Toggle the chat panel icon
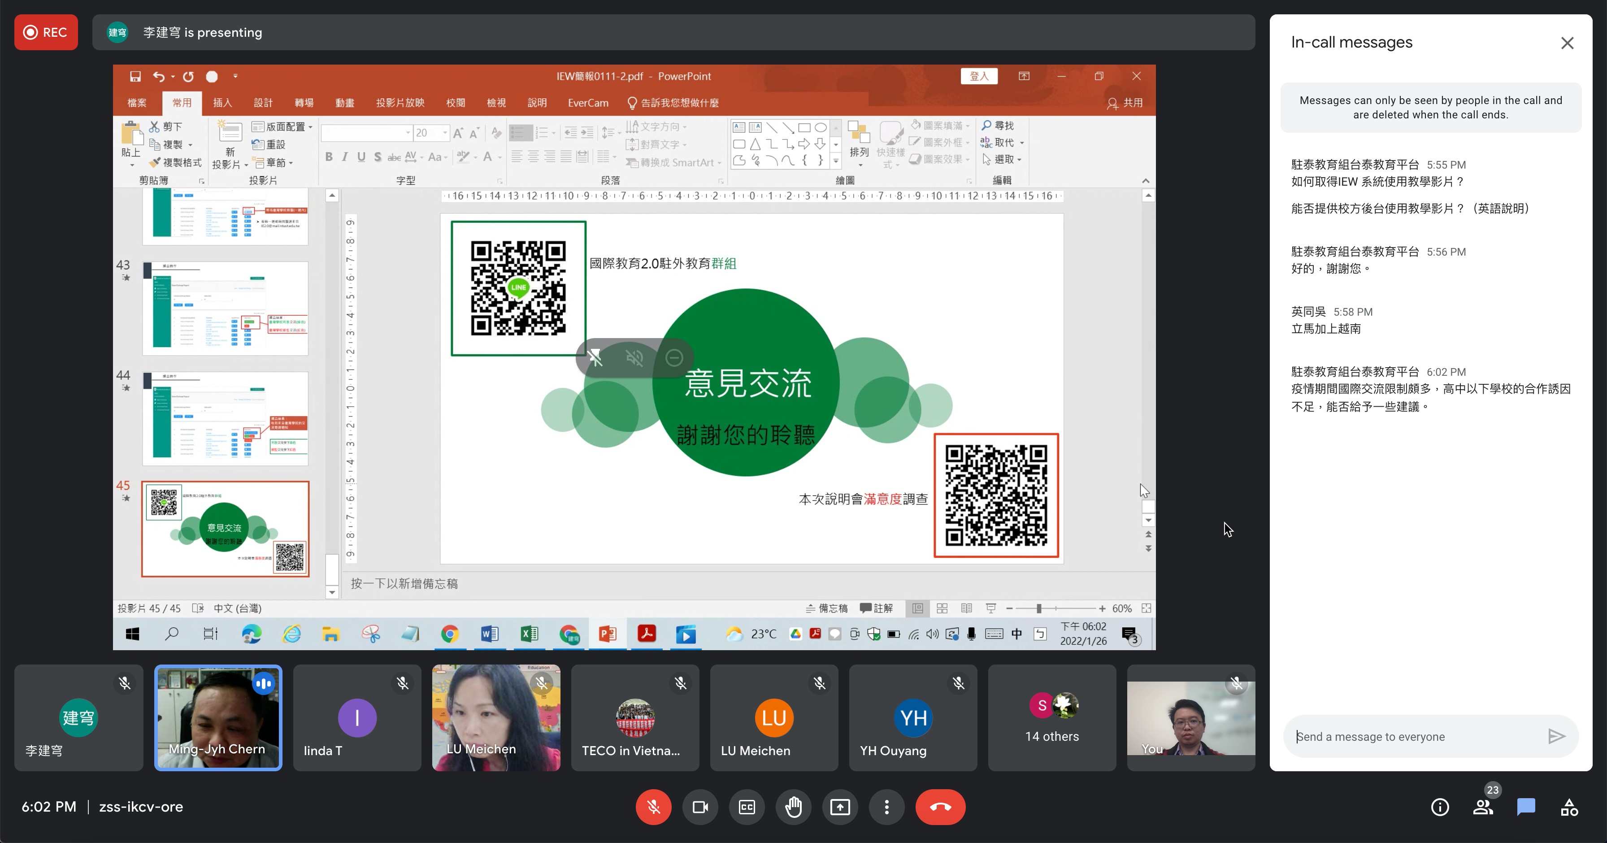The image size is (1607, 843). point(1526,807)
